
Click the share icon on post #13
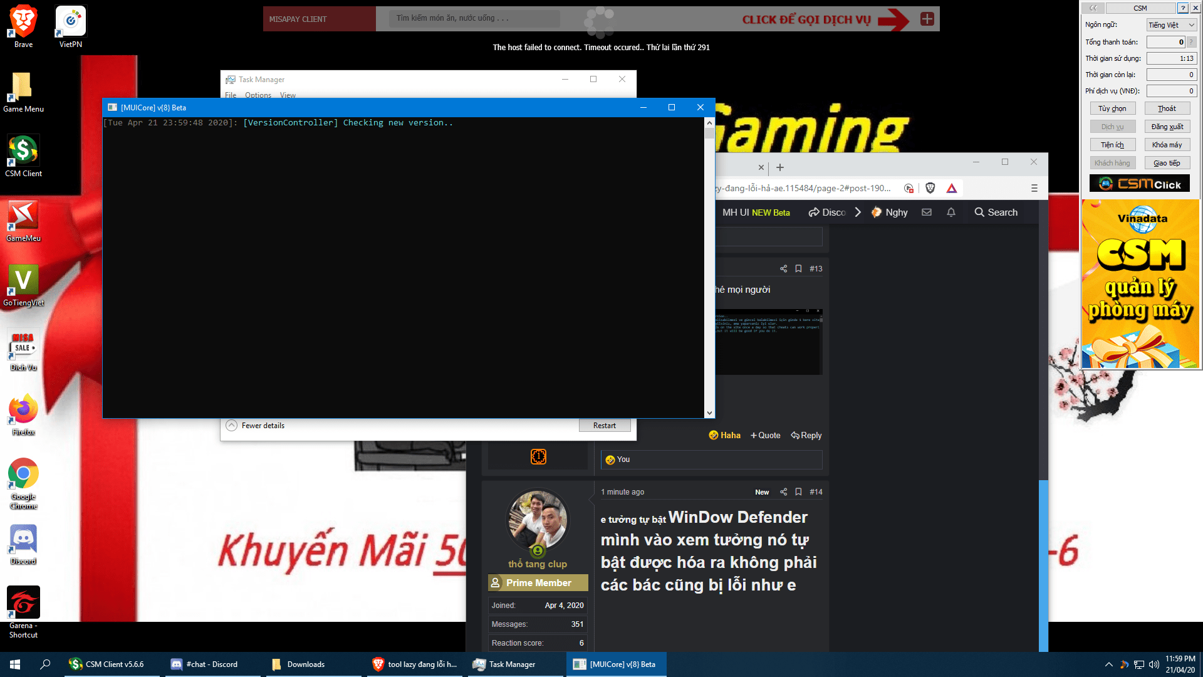[x=783, y=269]
